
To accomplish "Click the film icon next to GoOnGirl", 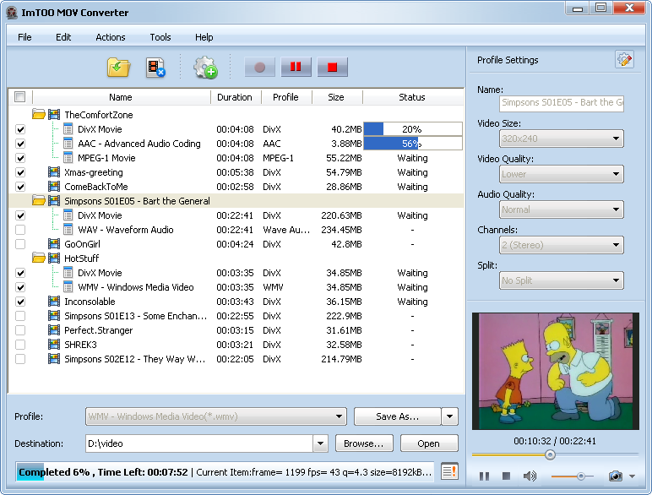I will (54, 243).
